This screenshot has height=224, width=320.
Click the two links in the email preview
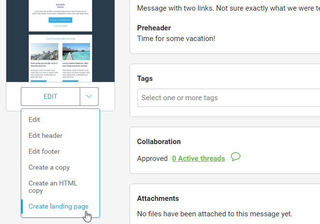pos(60,5)
